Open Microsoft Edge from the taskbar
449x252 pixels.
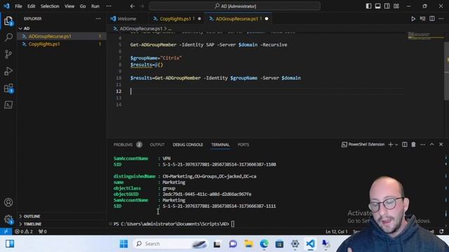coord(264,244)
